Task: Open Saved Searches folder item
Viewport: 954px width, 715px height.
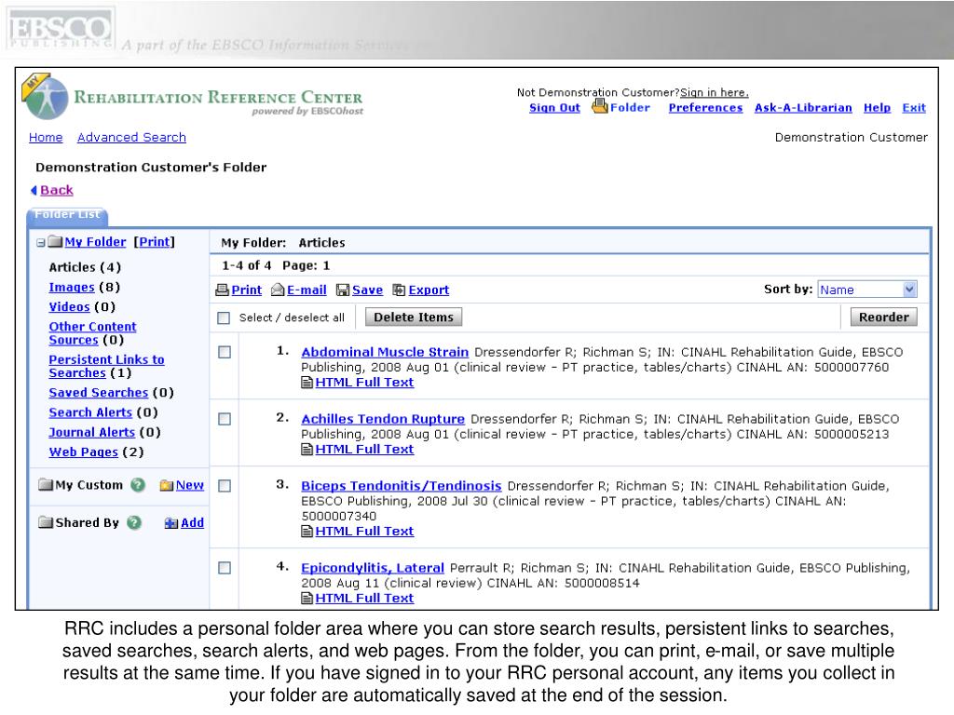Action: 99,393
